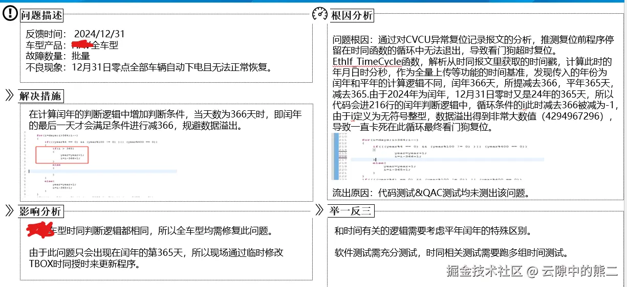The width and height of the screenshot is (627, 287).
Task: Click the date 2024/12/31 after 反馈时间
Action: tap(99, 34)
